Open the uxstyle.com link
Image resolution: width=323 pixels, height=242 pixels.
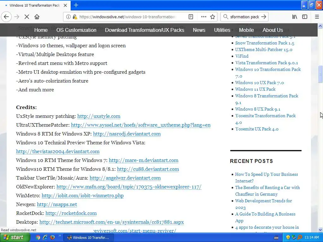point(99,116)
